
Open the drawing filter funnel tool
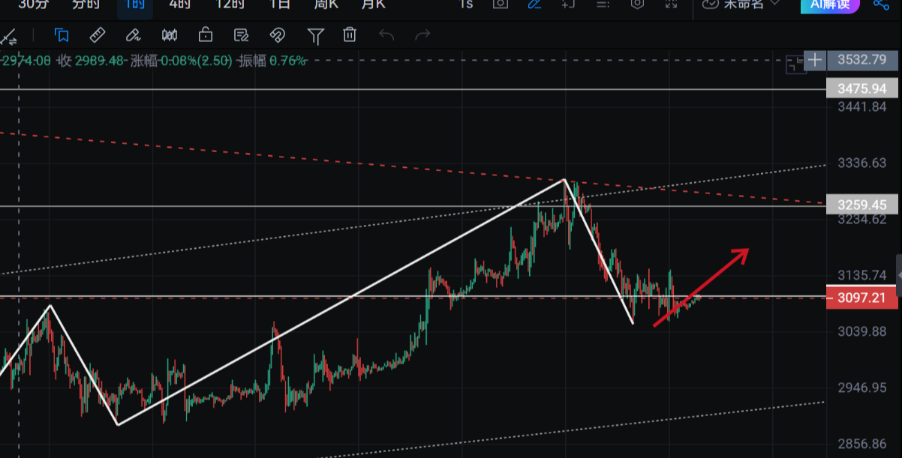tap(315, 34)
